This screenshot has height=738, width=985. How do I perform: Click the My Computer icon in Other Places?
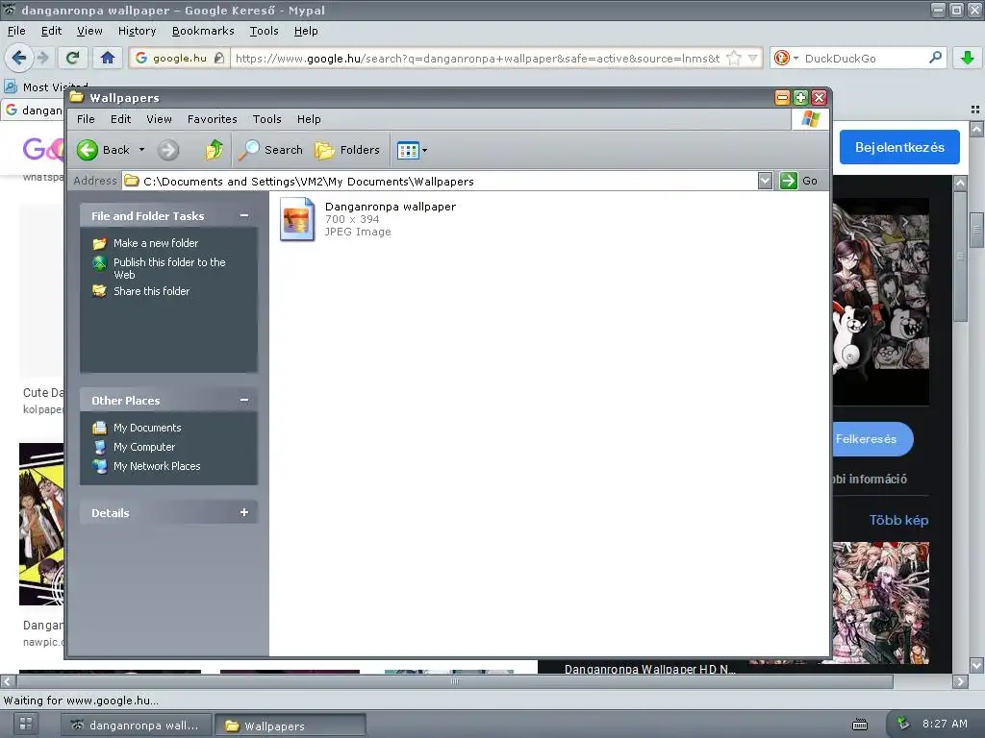(99, 447)
